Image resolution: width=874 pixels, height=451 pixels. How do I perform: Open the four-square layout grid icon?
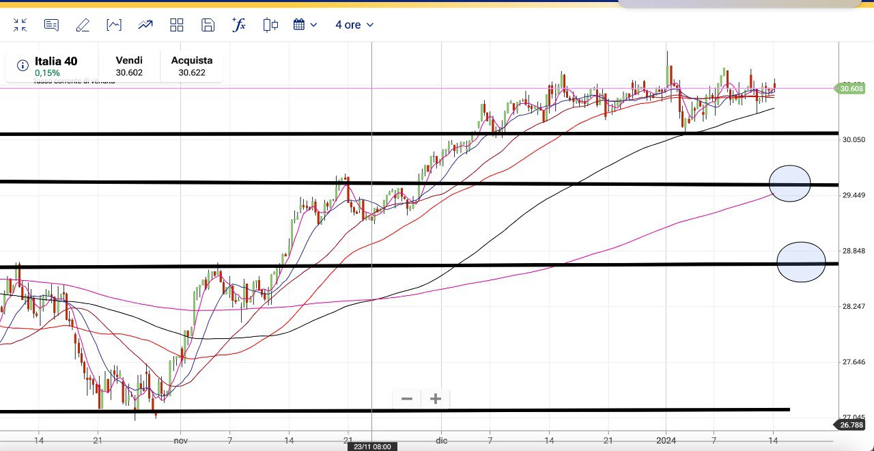pyautogui.click(x=177, y=25)
